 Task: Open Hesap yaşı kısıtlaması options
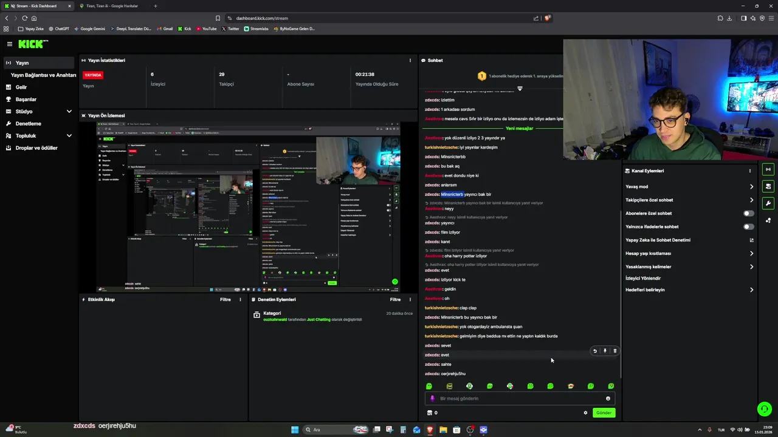tap(751, 254)
